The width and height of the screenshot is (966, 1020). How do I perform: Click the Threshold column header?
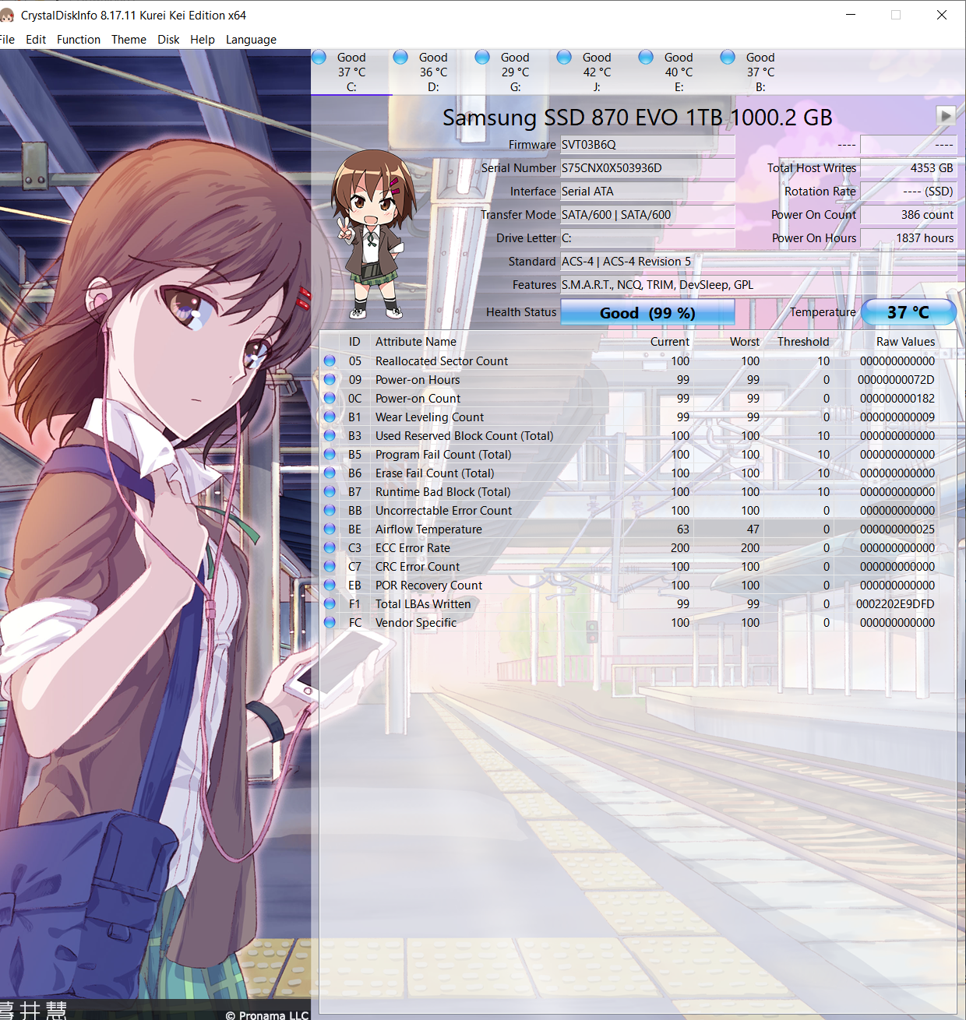point(803,342)
